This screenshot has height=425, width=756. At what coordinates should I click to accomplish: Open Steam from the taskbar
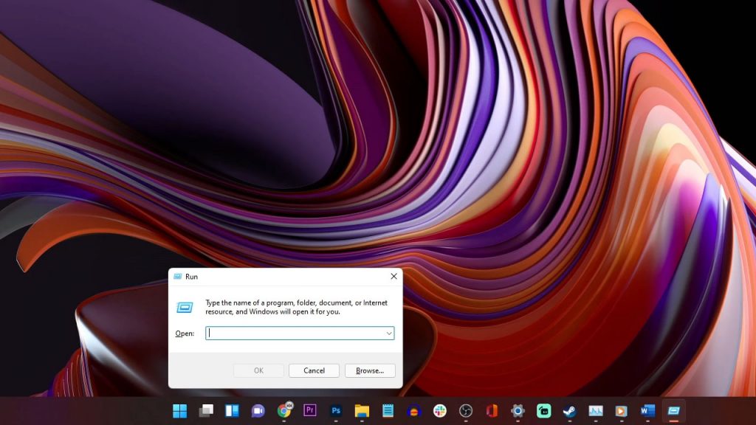click(570, 410)
